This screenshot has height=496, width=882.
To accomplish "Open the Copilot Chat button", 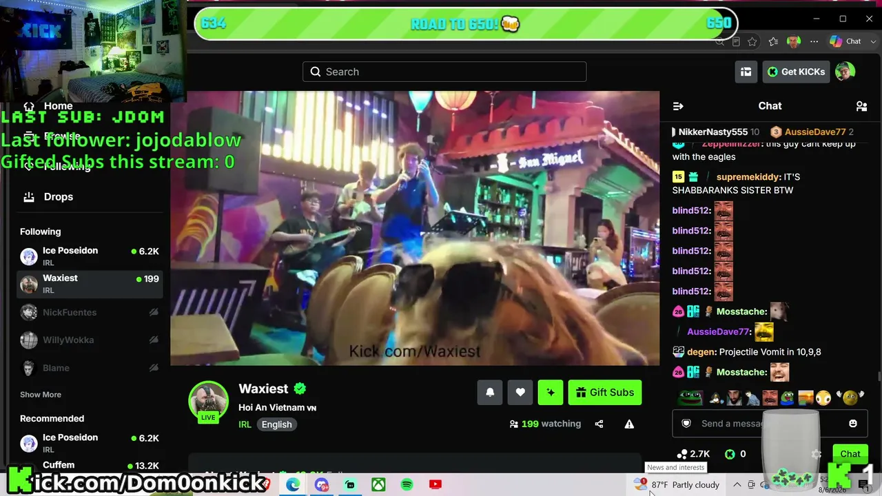I will click(845, 41).
